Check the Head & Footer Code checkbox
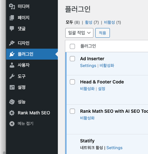Screen dimensions: 148x154 point(72,82)
